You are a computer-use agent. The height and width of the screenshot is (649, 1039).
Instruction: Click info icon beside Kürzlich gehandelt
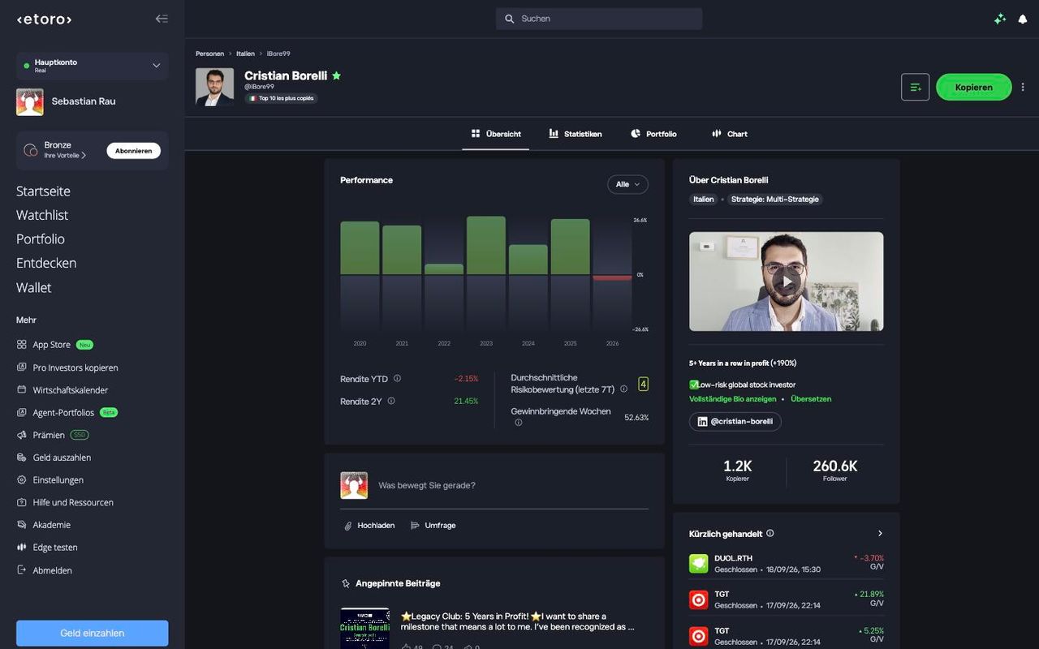[x=770, y=534]
